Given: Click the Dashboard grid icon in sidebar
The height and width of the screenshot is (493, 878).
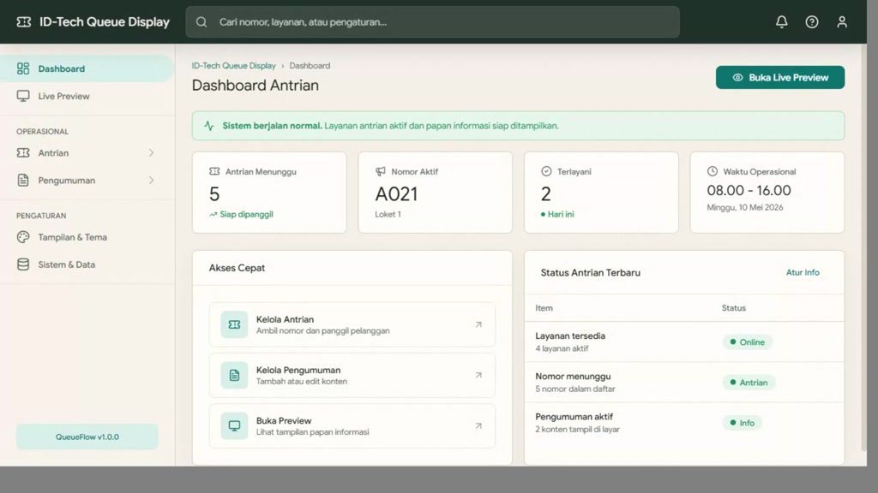Looking at the screenshot, I should pos(23,68).
